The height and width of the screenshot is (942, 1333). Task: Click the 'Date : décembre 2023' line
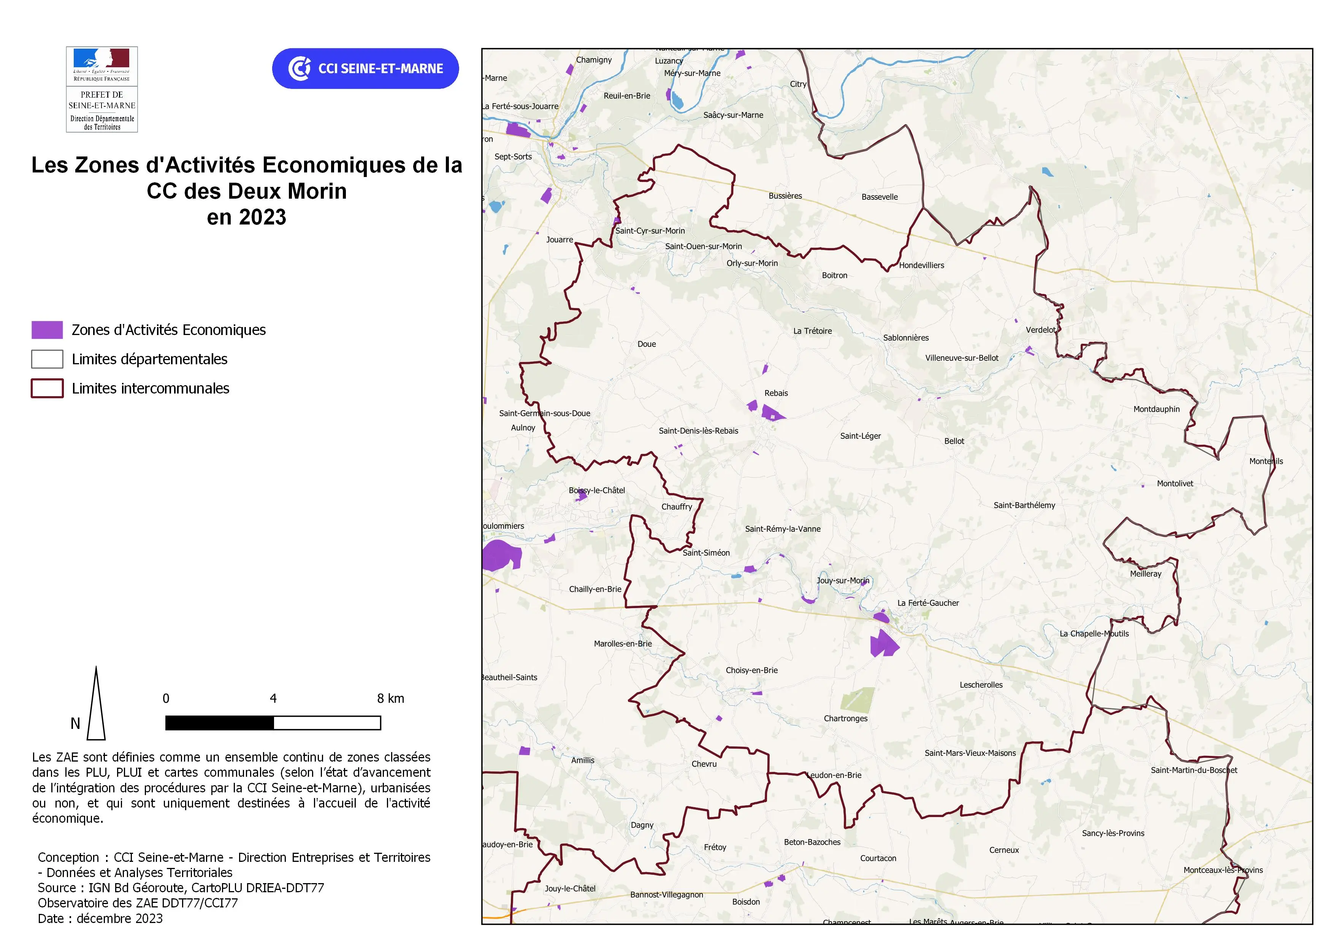[x=100, y=919]
